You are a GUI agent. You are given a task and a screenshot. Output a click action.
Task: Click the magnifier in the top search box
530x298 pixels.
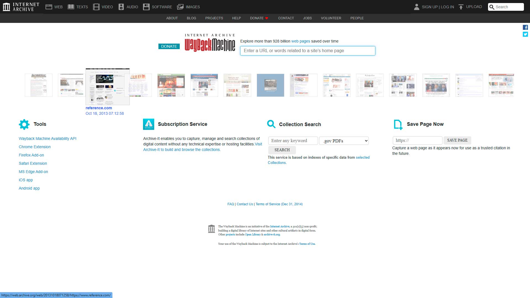click(x=492, y=7)
